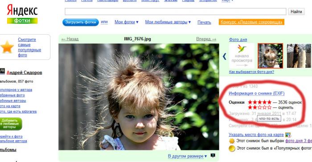Open Перейти к фото в альбоме автора

tap(13, 138)
